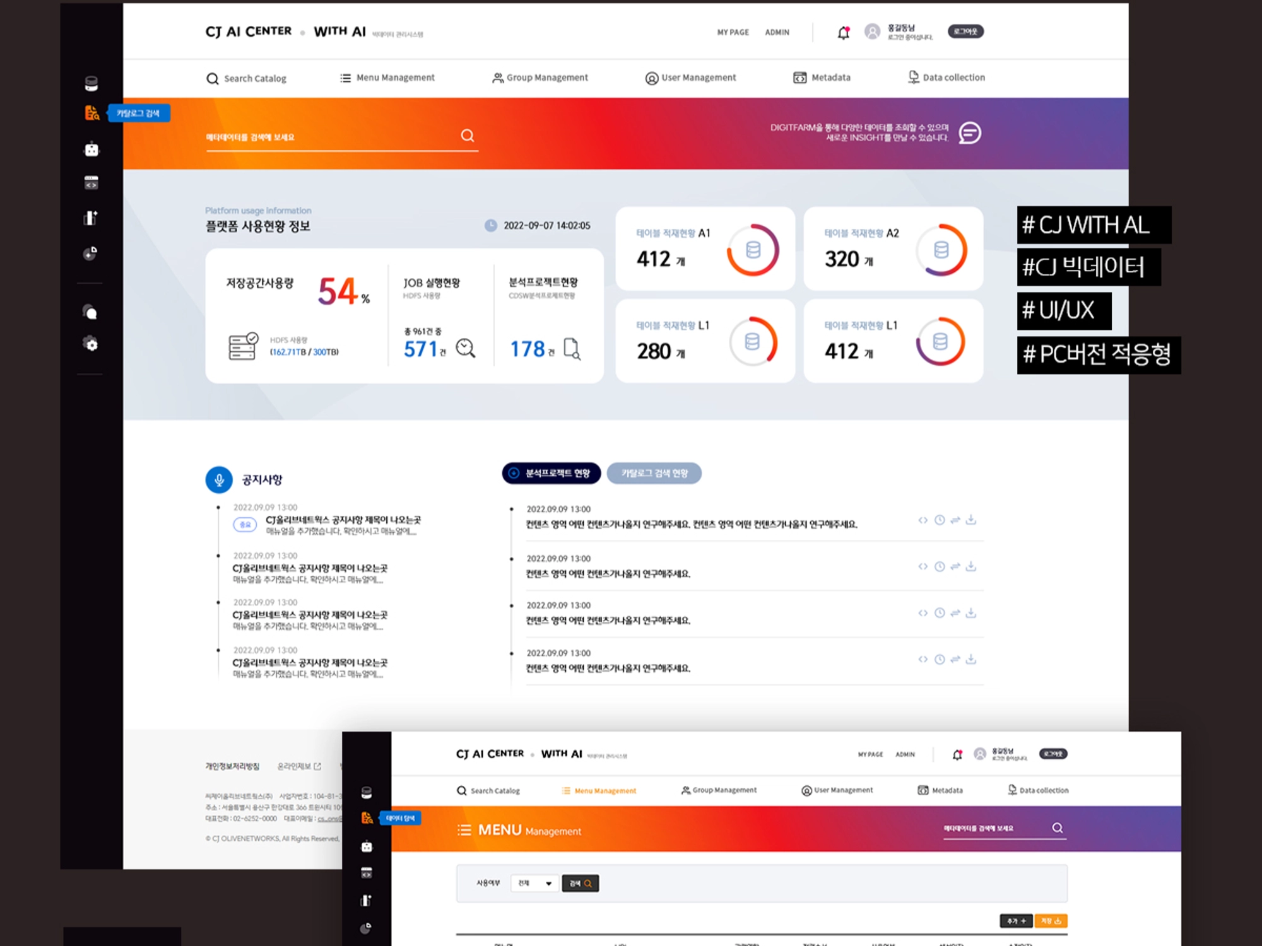Click the pie chart icon in left sidebar
Screen dimensions: 1262x946
click(x=91, y=254)
